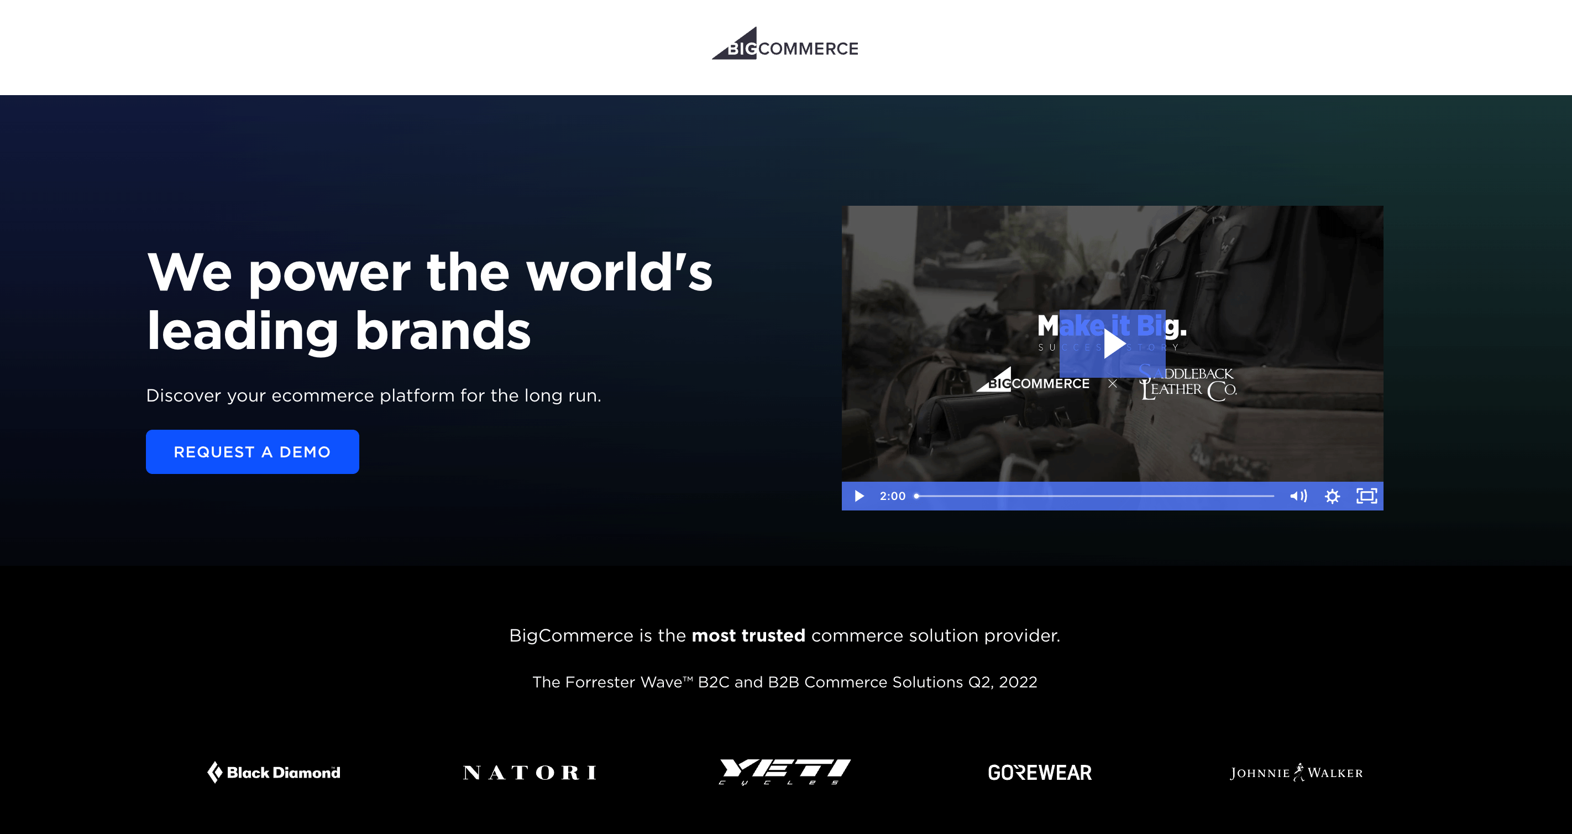This screenshot has height=834, width=1572.
Task: Mute the video using the volume icon
Action: pyautogui.click(x=1298, y=496)
